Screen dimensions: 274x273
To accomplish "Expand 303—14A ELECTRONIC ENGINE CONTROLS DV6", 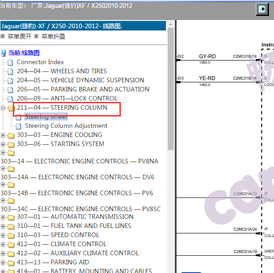I will tap(3, 168).
